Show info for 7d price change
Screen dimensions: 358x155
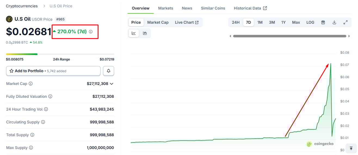tap(91, 32)
